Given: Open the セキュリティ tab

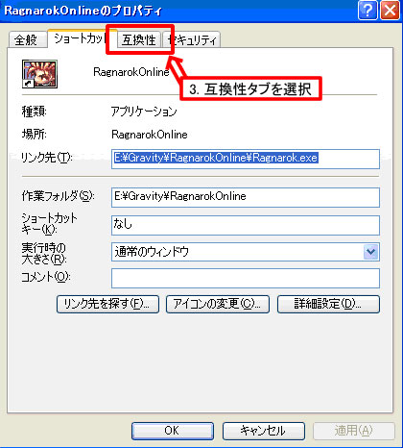Looking at the screenshot, I should [192, 39].
